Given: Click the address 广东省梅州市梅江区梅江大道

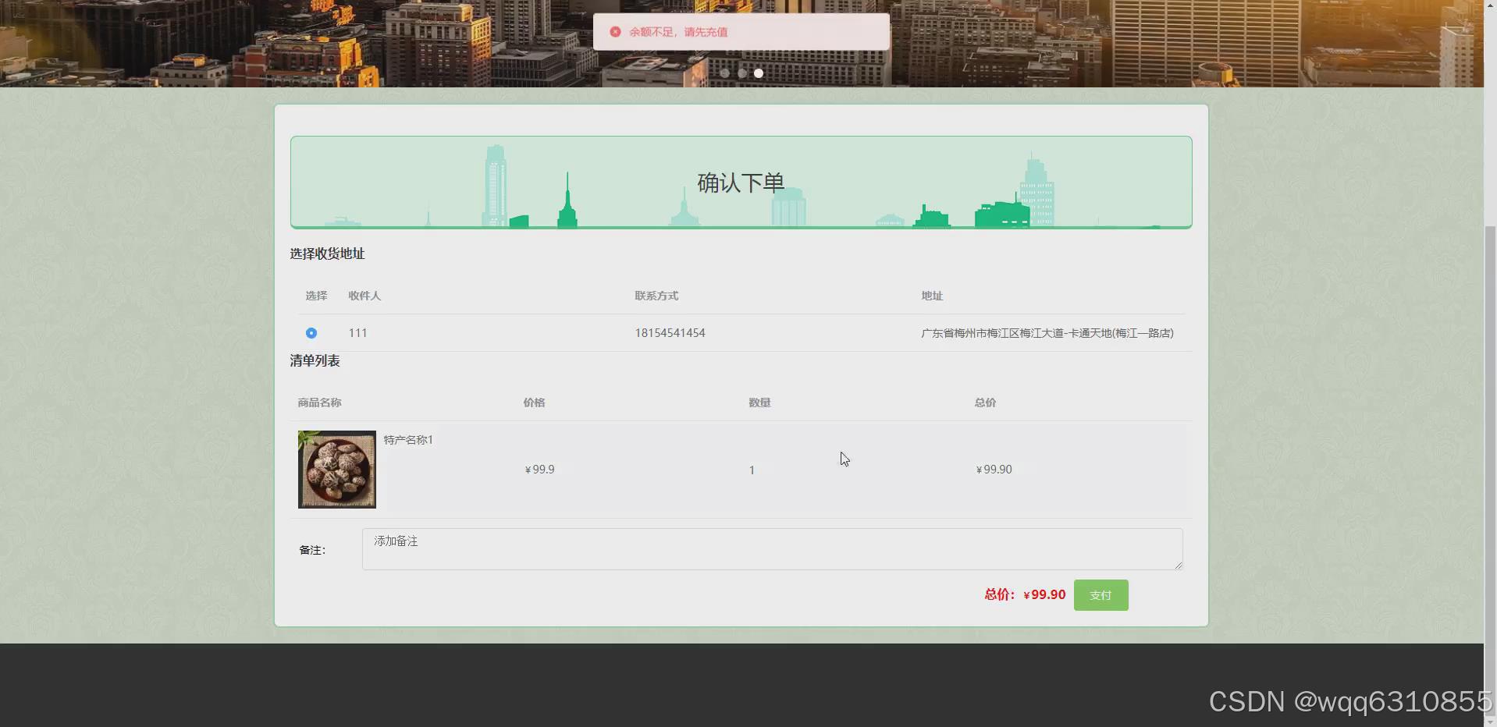Looking at the screenshot, I should click(x=1047, y=333).
